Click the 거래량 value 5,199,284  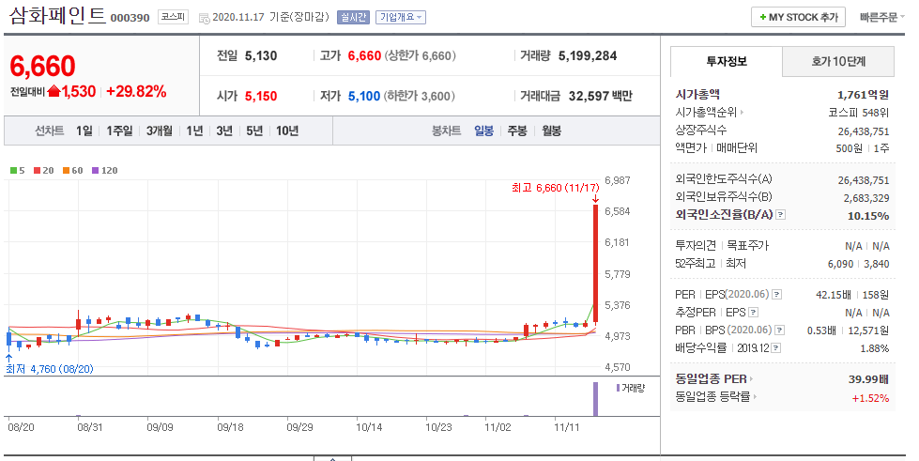click(x=588, y=55)
